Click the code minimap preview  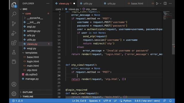tap(167, 15)
